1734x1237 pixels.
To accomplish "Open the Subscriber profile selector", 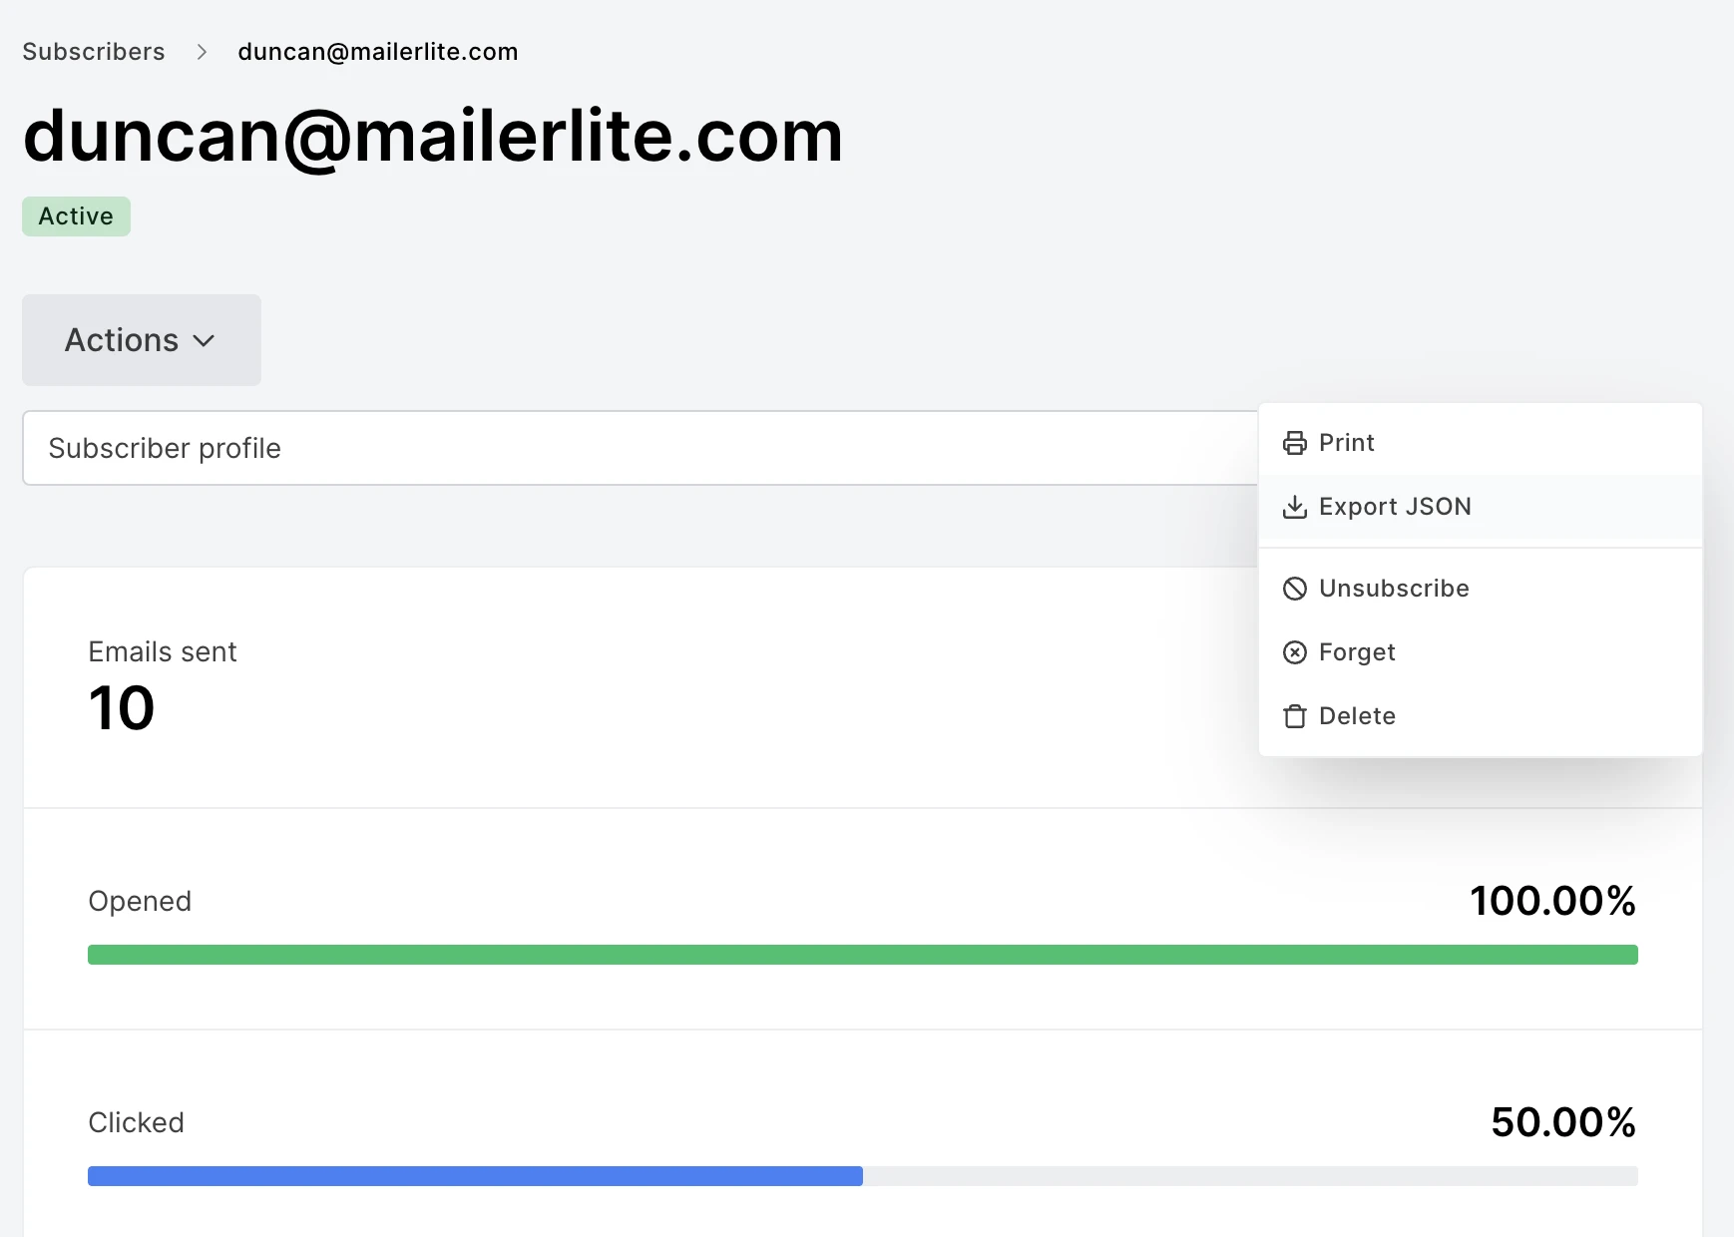I will click(639, 448).
